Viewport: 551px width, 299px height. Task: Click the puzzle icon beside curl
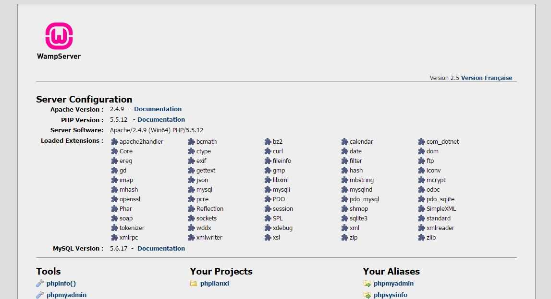point(268,151)
